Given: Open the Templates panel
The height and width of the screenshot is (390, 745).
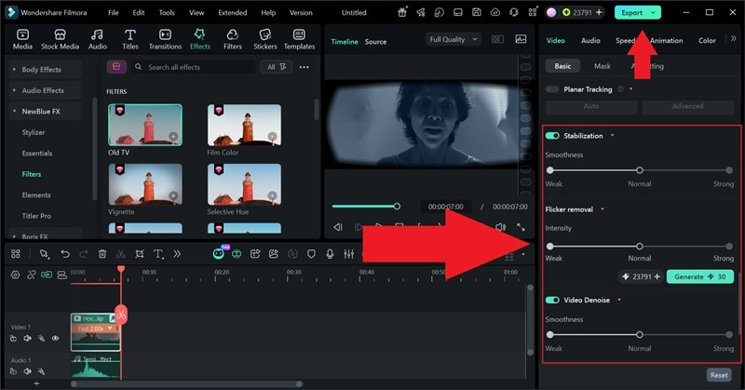Looking at the screenshot, I should coord(299,39).
